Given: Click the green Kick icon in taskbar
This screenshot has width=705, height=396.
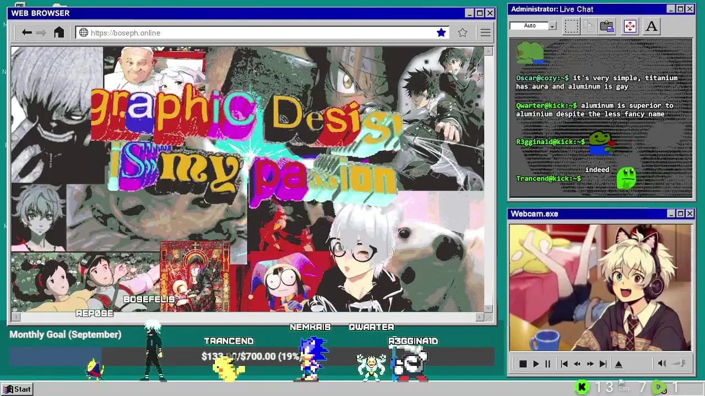Looking at the screenshot, I should click(x=582, y=388).
